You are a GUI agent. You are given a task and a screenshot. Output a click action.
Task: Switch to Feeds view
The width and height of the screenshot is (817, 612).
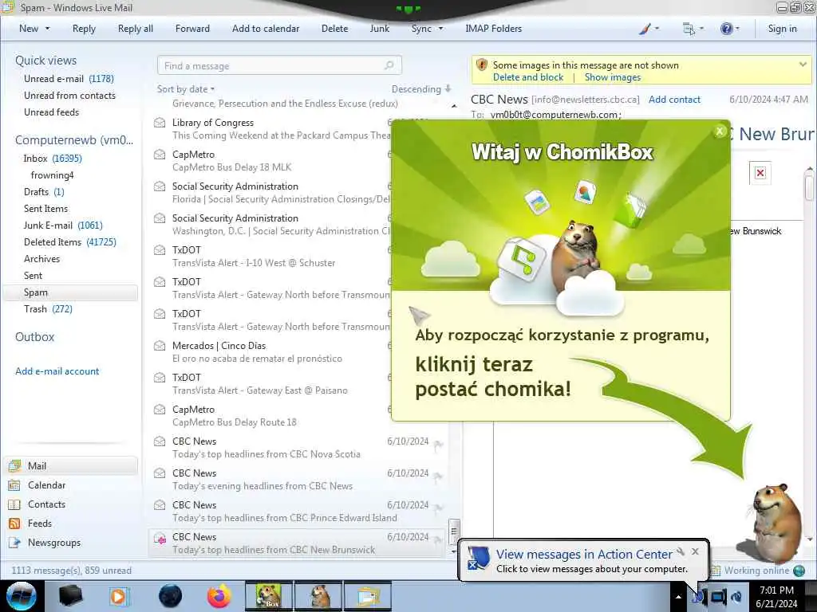click(40, 524)
